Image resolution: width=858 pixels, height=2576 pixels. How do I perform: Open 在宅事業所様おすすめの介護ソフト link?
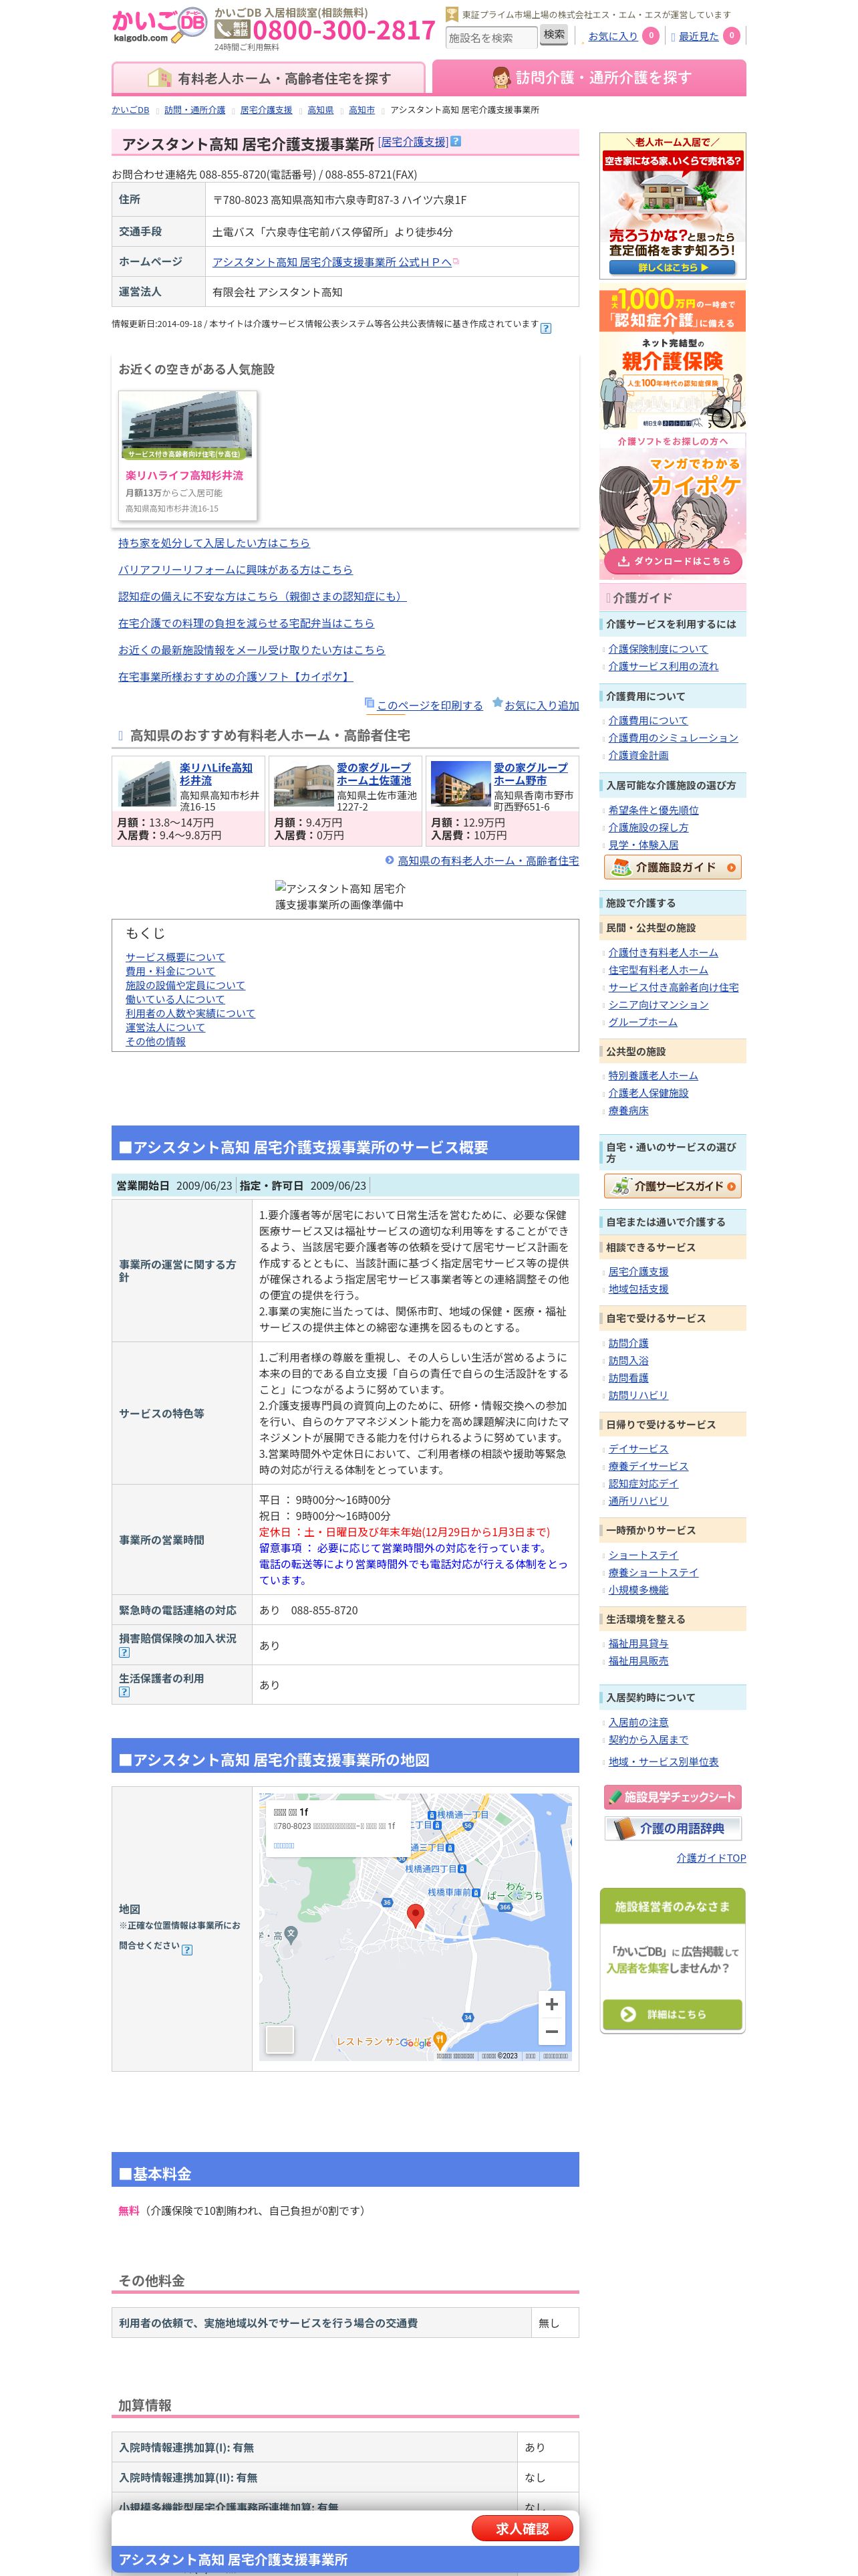tap(236, 677)
